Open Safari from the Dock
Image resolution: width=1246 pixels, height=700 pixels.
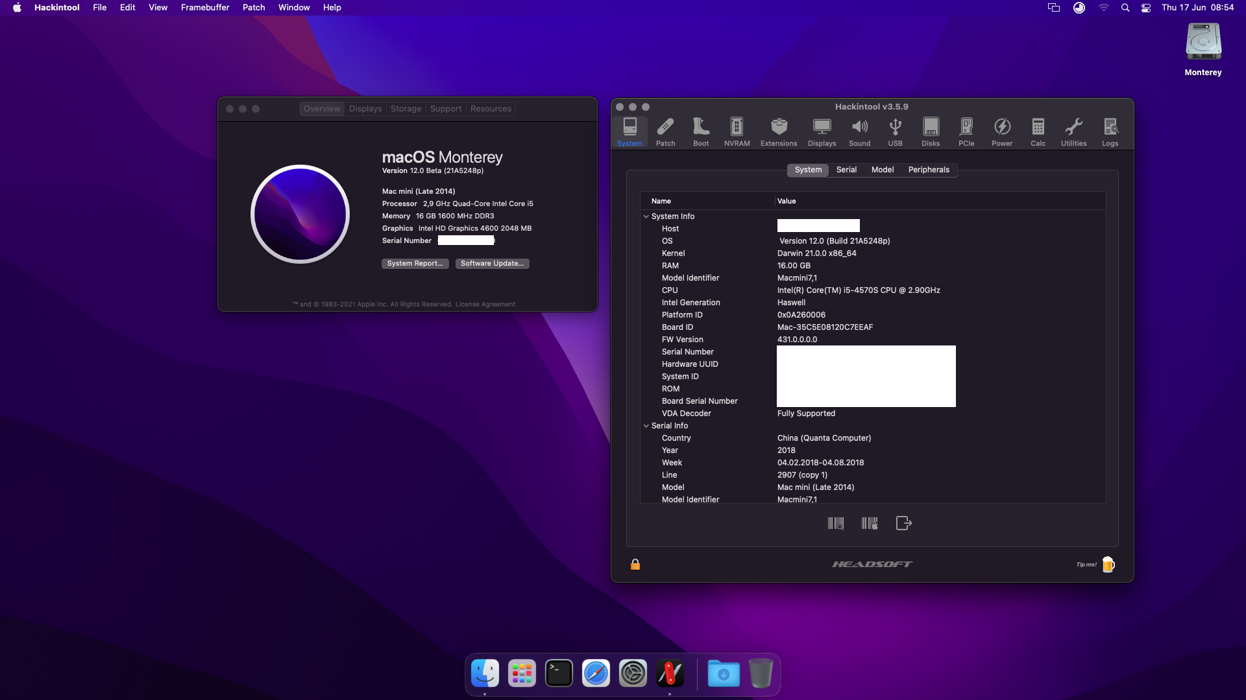tap(596, 673)
